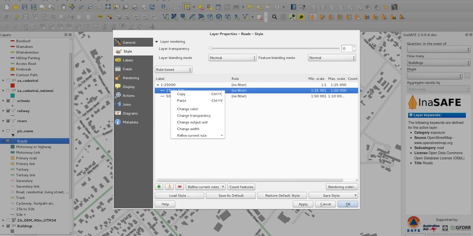Click the yellow abc Labeling icon
The width and height of the screenshot is (473, 236).
pyautogui.click(x=100, y=17)
